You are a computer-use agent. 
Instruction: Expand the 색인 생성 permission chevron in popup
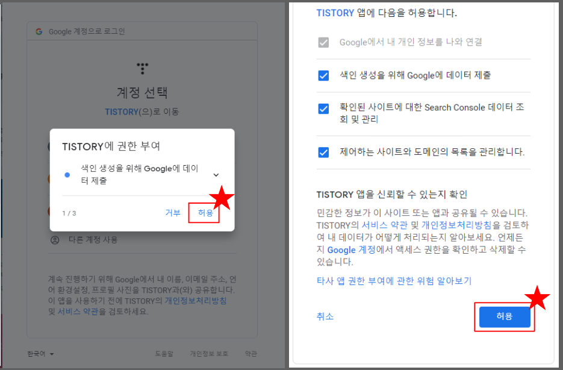pos(216,175)
